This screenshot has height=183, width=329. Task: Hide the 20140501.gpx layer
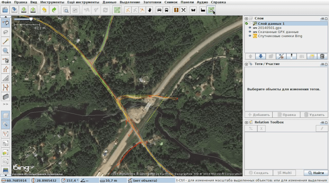pyautogui.click(x=250, y=28)
